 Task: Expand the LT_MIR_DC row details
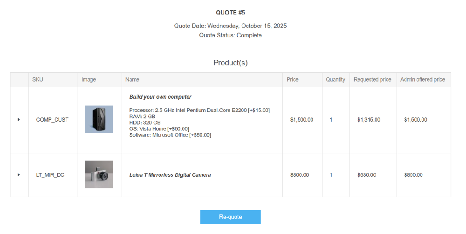pos(19,175)
